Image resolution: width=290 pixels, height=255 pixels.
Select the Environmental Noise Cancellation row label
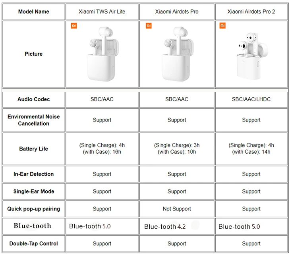pos(34,120)
